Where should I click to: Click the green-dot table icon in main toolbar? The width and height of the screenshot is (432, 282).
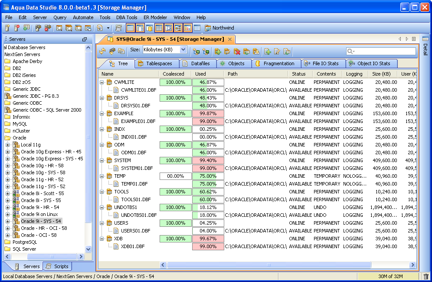pyautogui.click(x=26, y=28)
